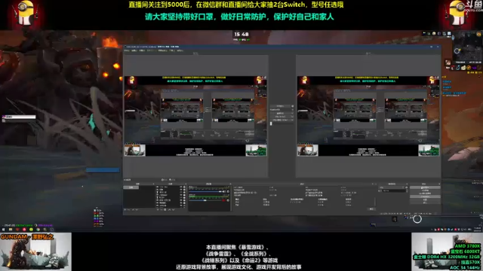Open the Tools menu in OBS
Viewport: 483px width, 271px height.
(172, 50)
